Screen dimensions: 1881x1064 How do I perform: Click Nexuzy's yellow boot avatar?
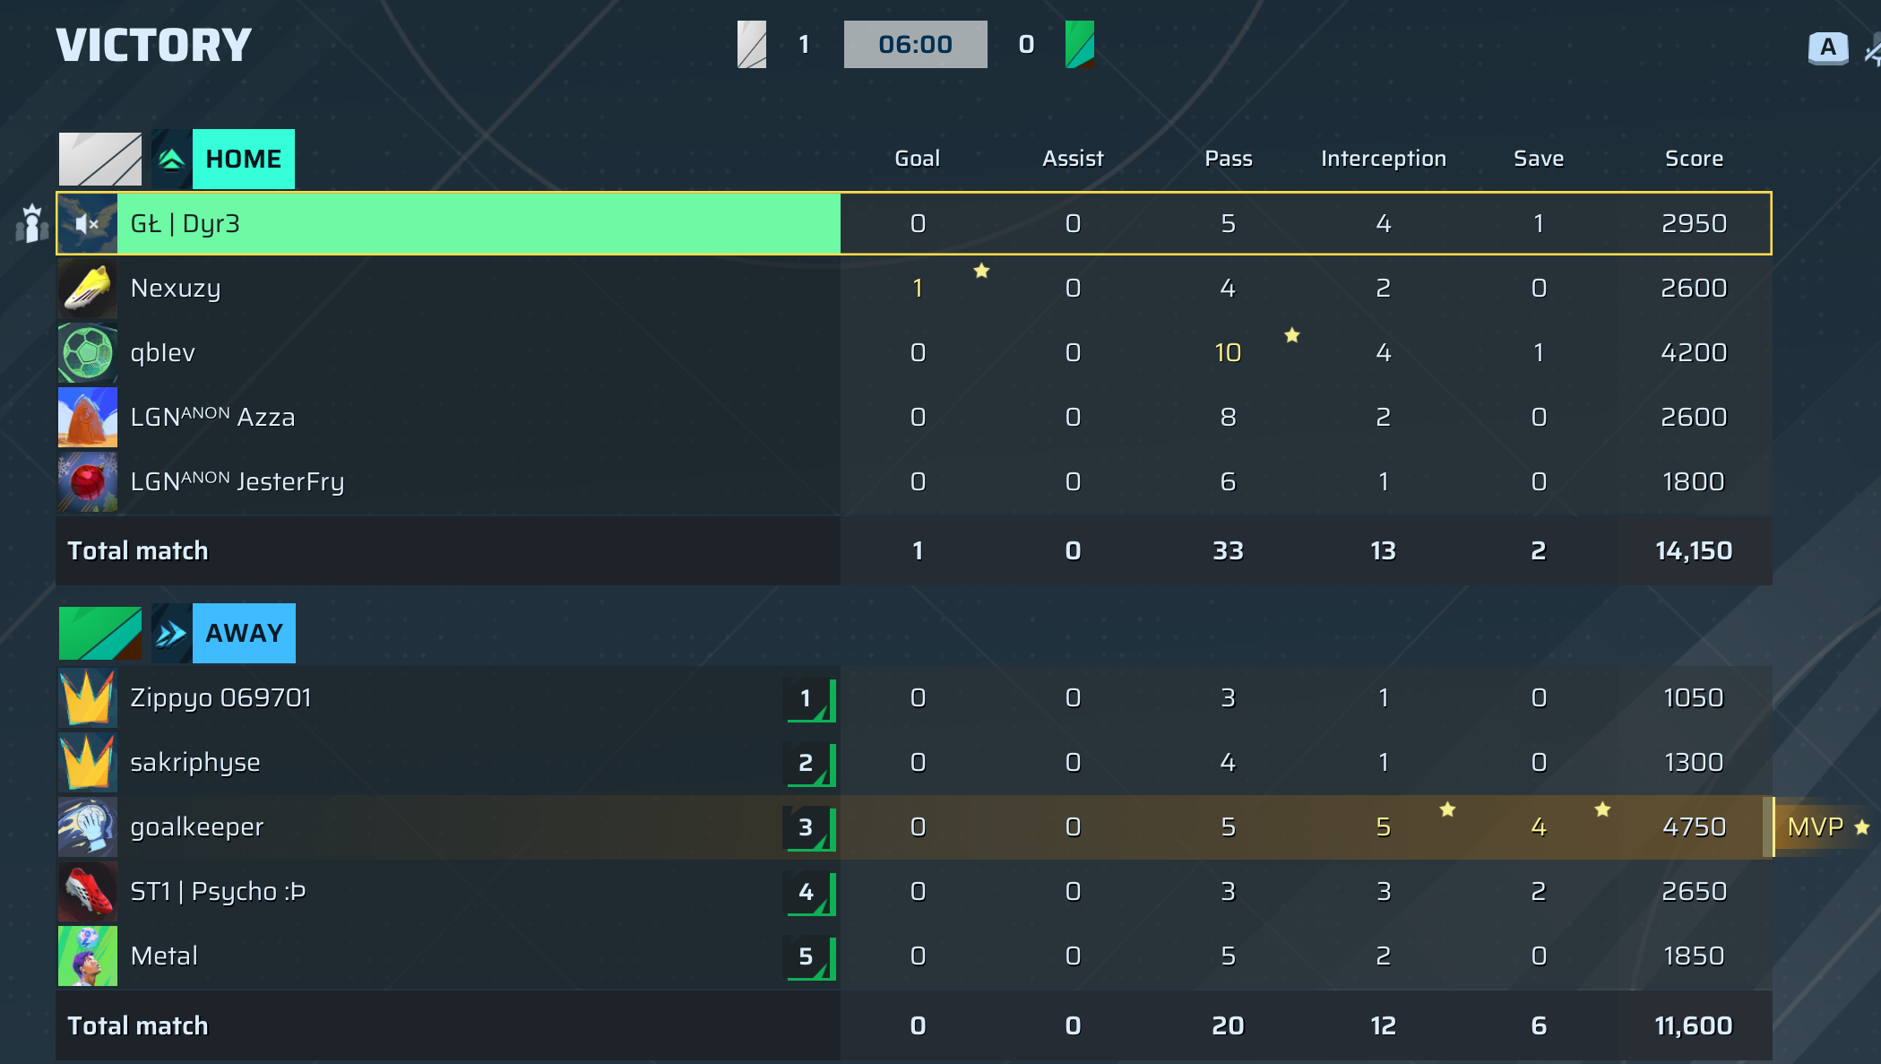tap(88, 289)
